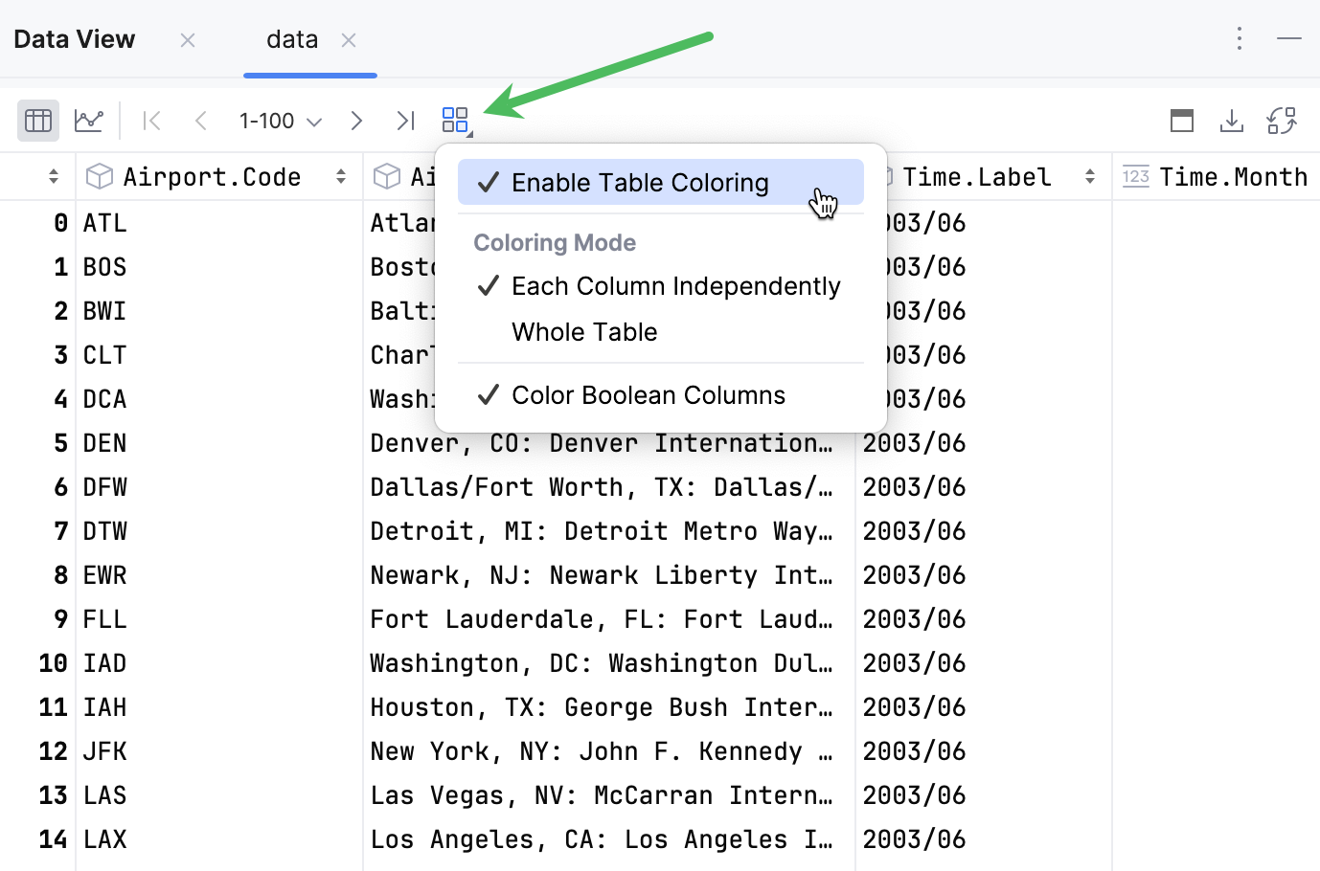Select the IAH airport code cell
This screenshot has height=871, width=1320.
(x=219, y=707)
